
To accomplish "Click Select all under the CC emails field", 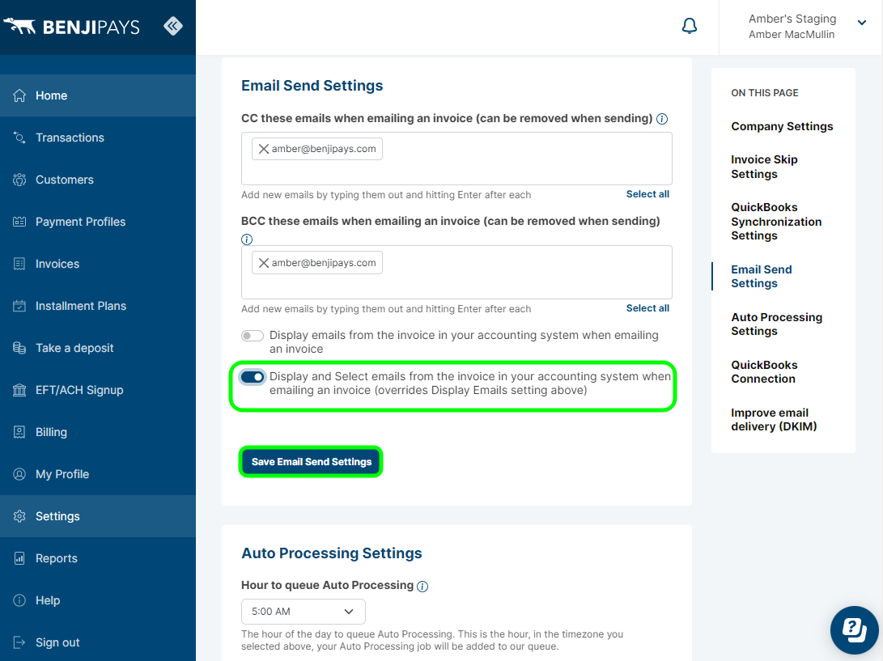I will click(647, 194).
